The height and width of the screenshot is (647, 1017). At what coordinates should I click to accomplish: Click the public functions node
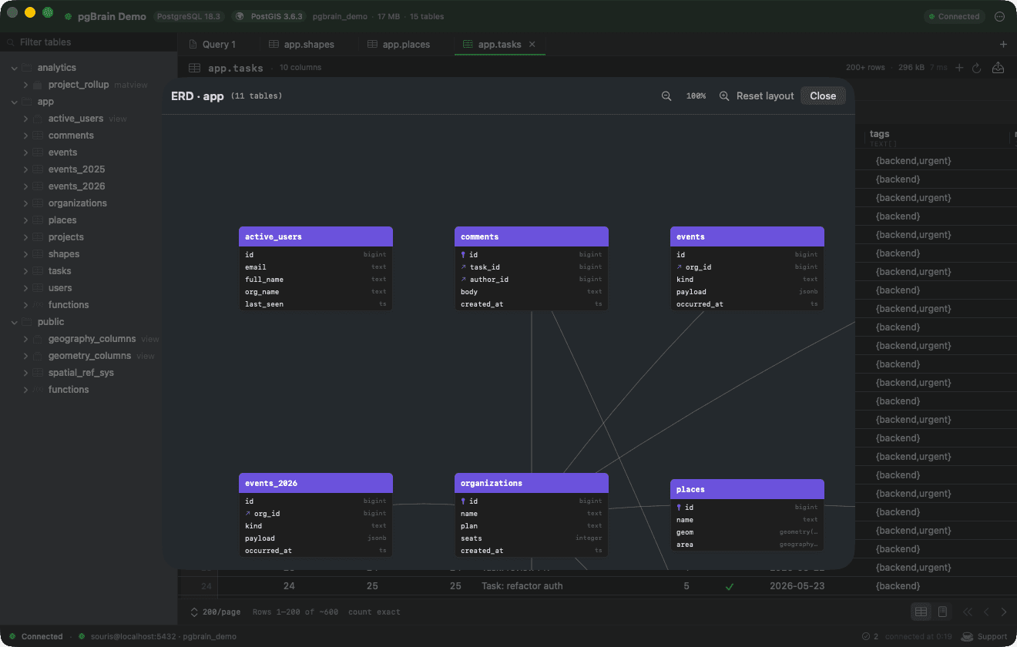(x=69, y=390)
